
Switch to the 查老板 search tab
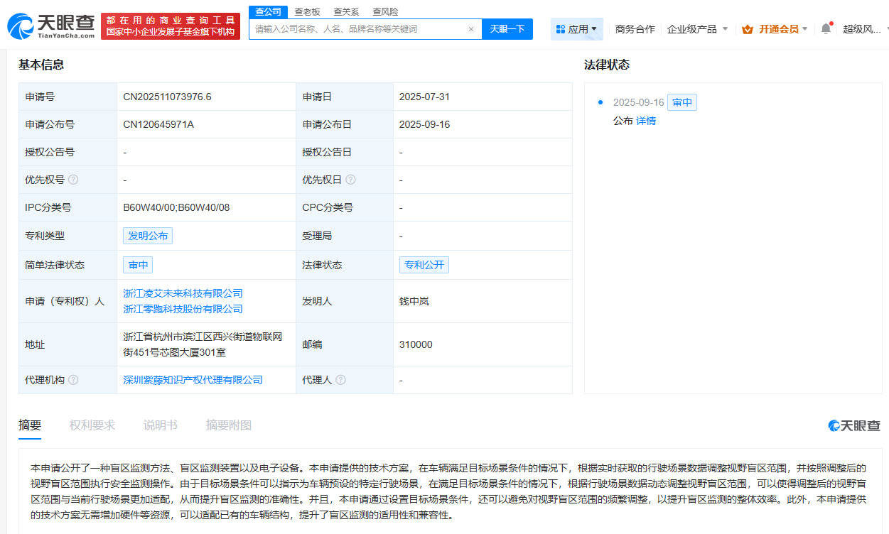click(307, 11)
